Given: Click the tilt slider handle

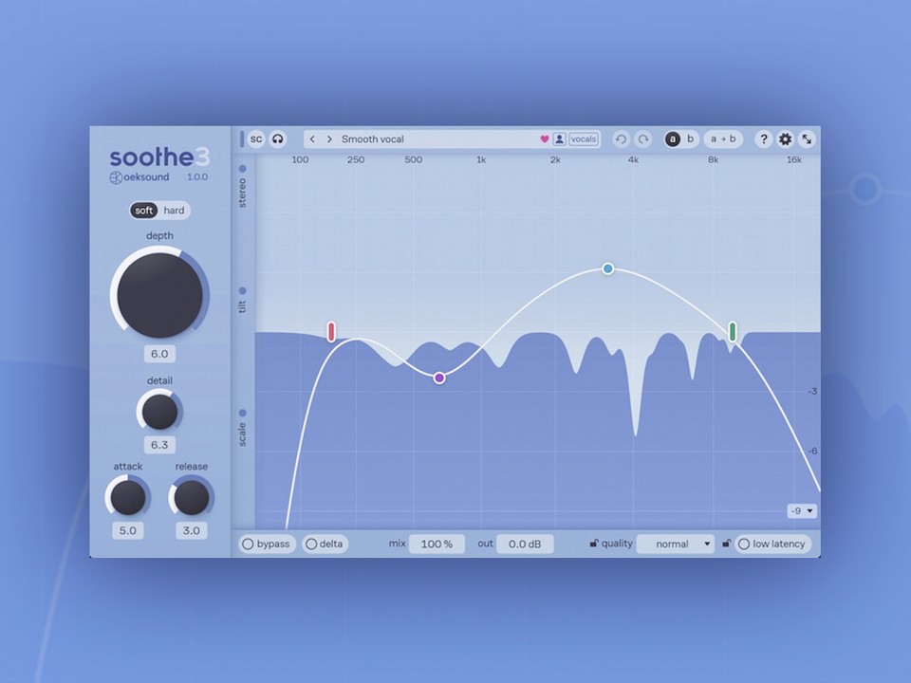Looking at the screenshot, I should [243, 290].
